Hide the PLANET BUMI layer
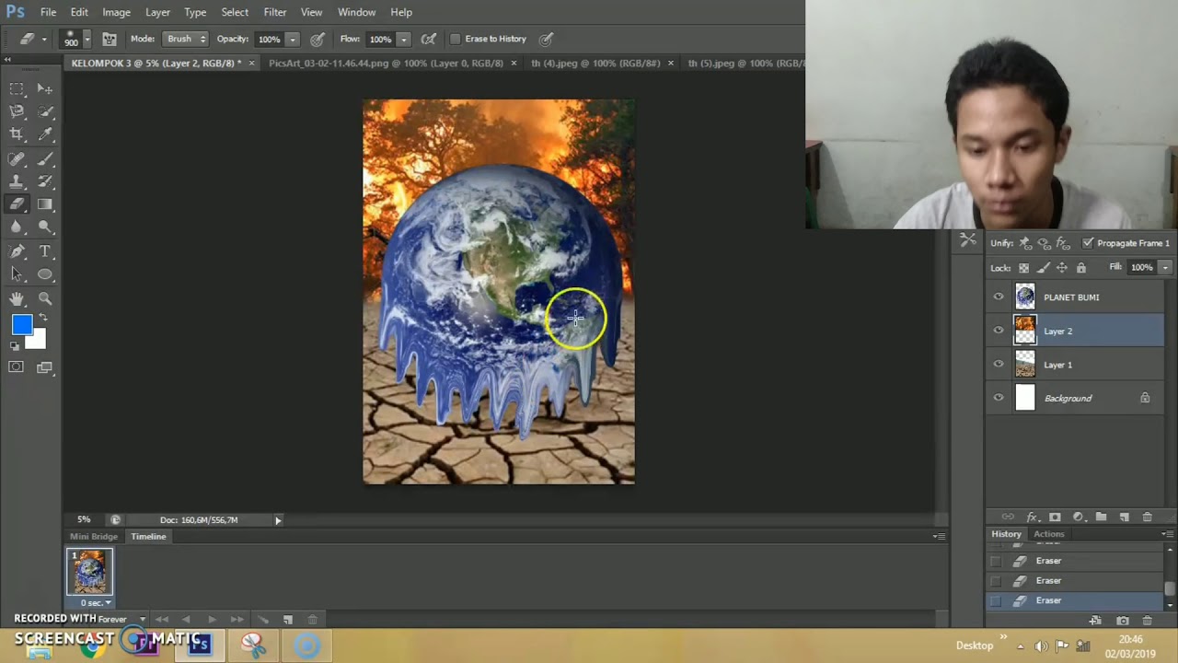1178x663 pixels. [999, 297]
